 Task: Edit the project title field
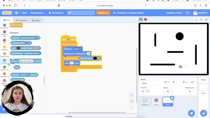tap(81, 13)
